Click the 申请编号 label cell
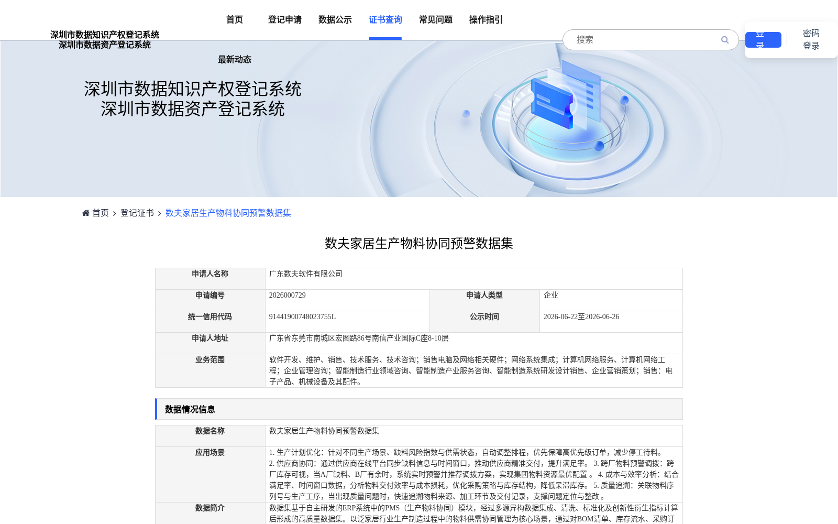This screenshot has height=524, width=838. click(x=210, y=300)
